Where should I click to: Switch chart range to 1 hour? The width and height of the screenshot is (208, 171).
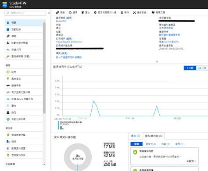coord(190,68)
